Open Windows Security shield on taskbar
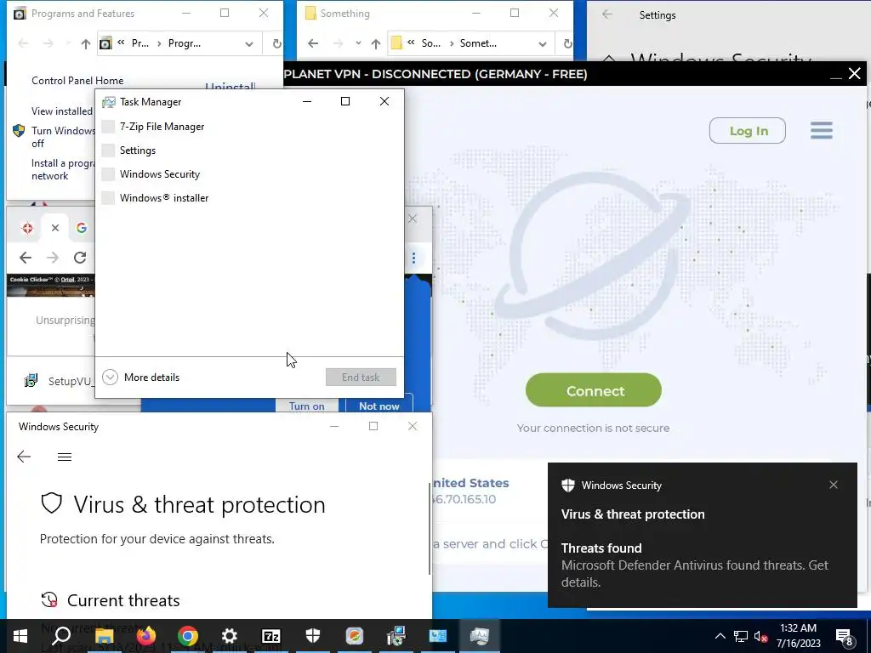The height and width of the screenshot is (653, 871). (313, 636)
